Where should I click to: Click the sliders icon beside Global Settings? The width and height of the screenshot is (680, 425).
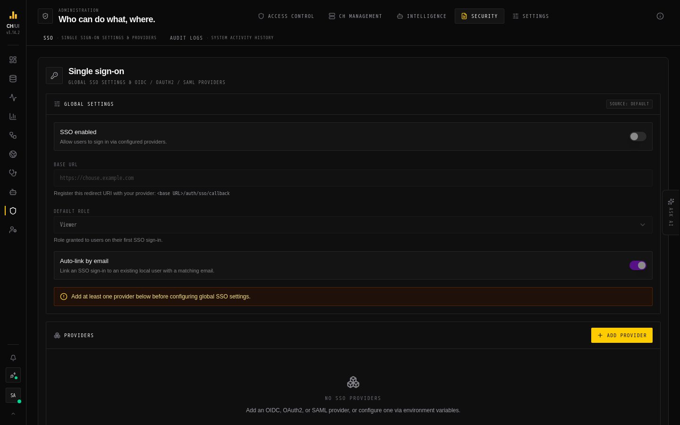point(57,104)
